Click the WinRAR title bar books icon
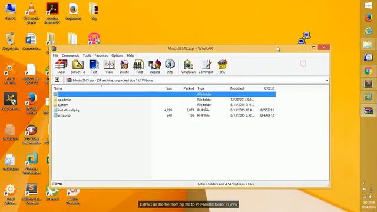Viewport: 377px width, 212px height. coord(54,48)
